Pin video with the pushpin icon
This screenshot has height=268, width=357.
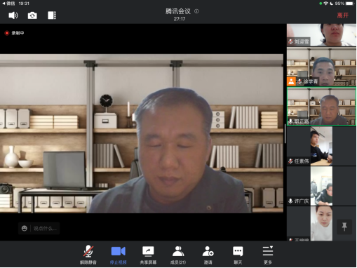coord(344,227)
